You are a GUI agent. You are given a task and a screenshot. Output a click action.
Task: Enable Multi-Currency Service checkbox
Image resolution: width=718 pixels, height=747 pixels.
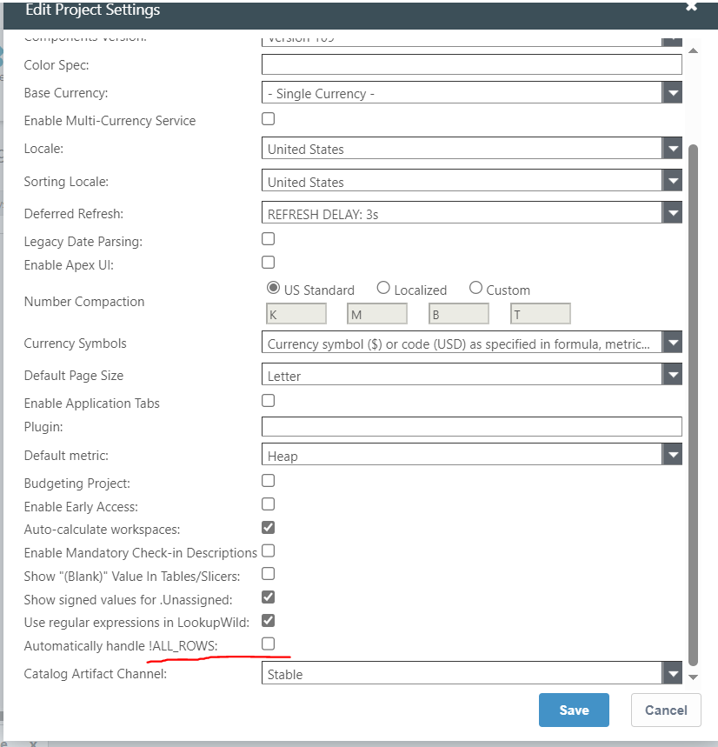point(269,119)
